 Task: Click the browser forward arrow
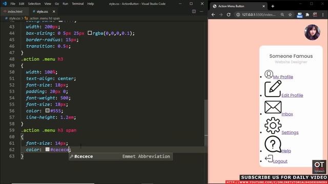click(221, 15)
